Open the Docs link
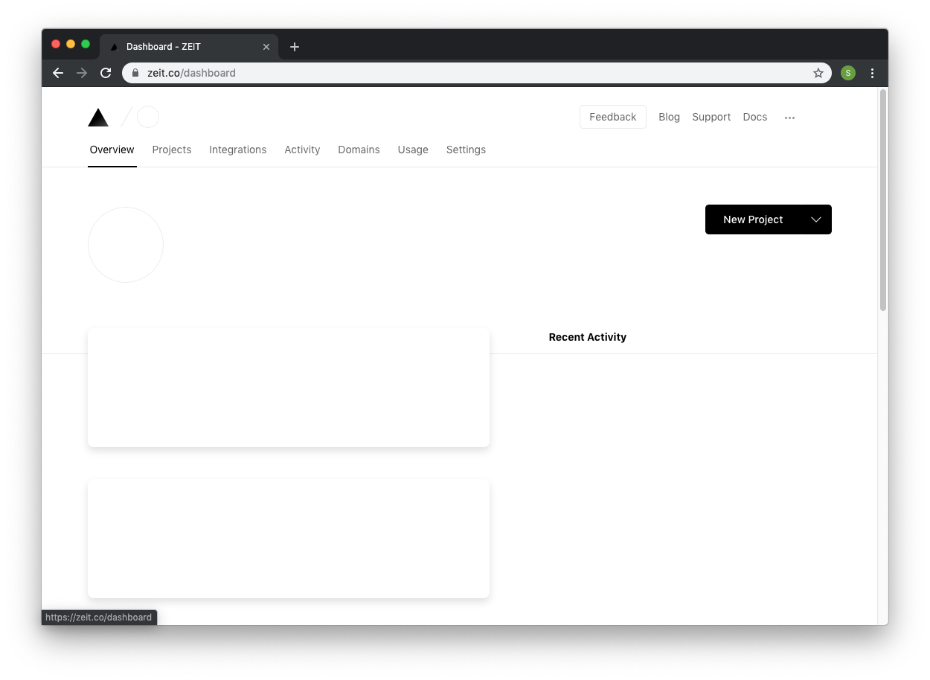 [x=755, y=117]
